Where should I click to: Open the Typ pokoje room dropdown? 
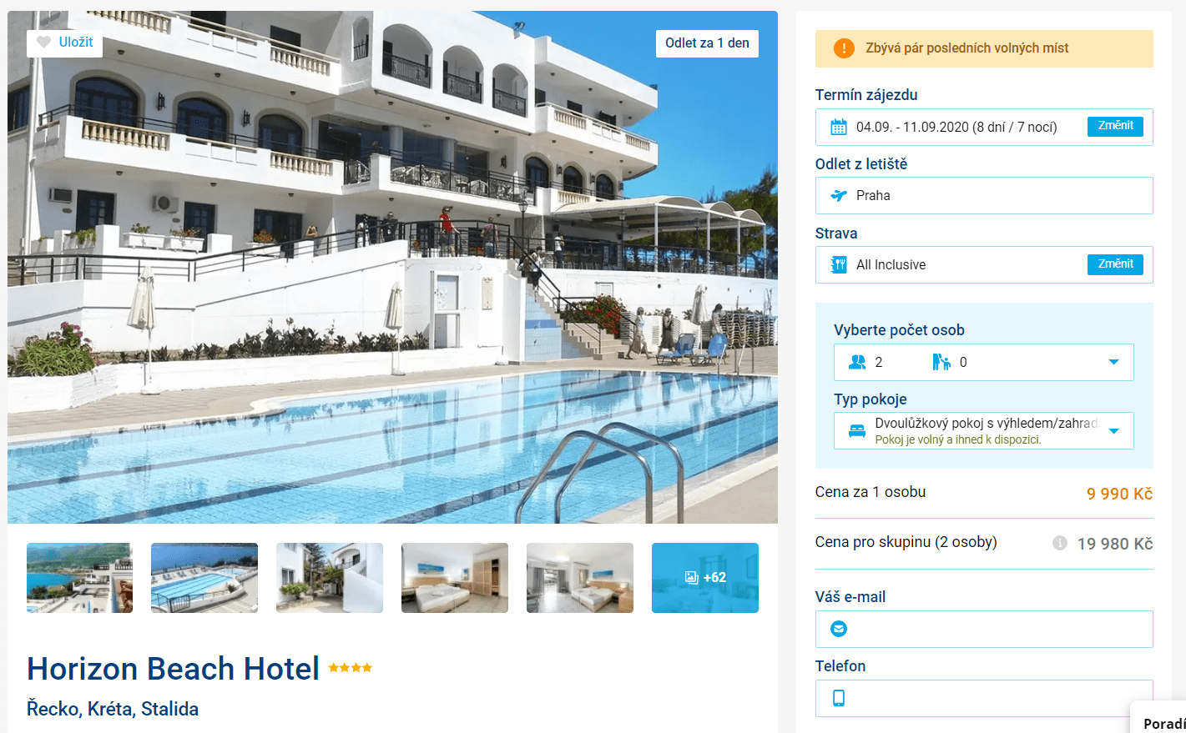(983, 431)
